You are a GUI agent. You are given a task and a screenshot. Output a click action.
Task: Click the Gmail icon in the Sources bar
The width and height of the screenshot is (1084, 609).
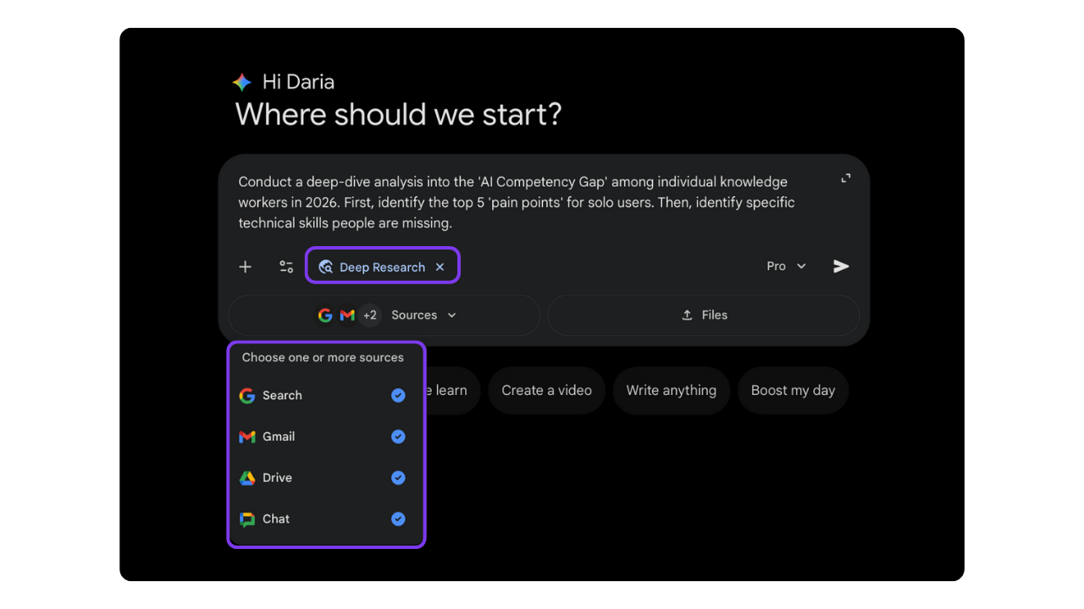pos(346,315)
